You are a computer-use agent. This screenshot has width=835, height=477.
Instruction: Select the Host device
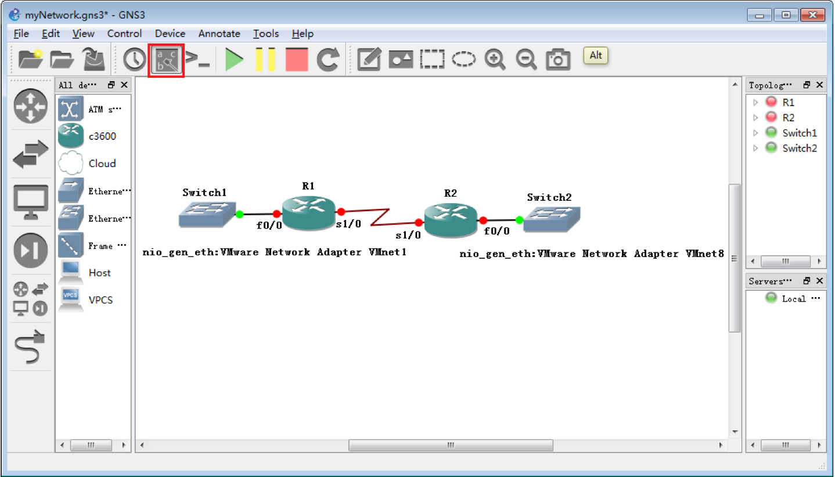(x=94, y=273)
